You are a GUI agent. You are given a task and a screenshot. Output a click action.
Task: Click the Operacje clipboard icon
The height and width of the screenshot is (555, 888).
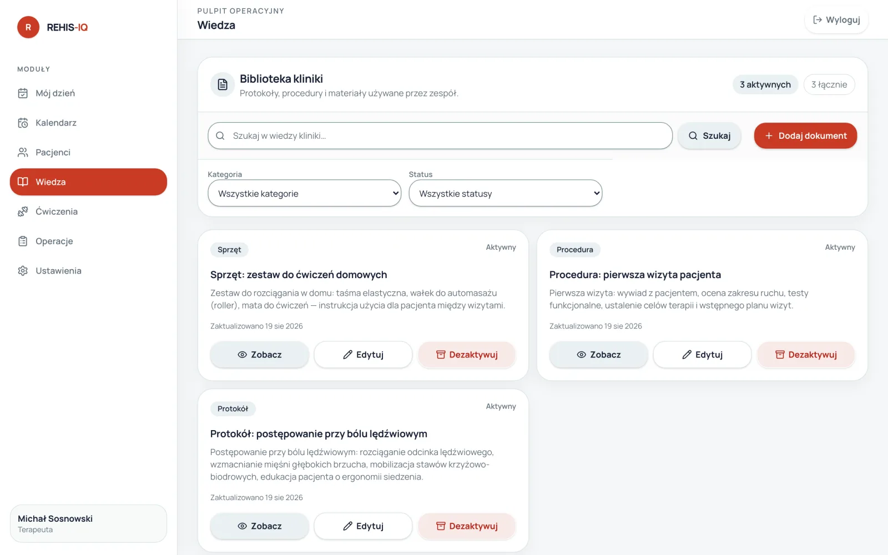click(23, 241)
